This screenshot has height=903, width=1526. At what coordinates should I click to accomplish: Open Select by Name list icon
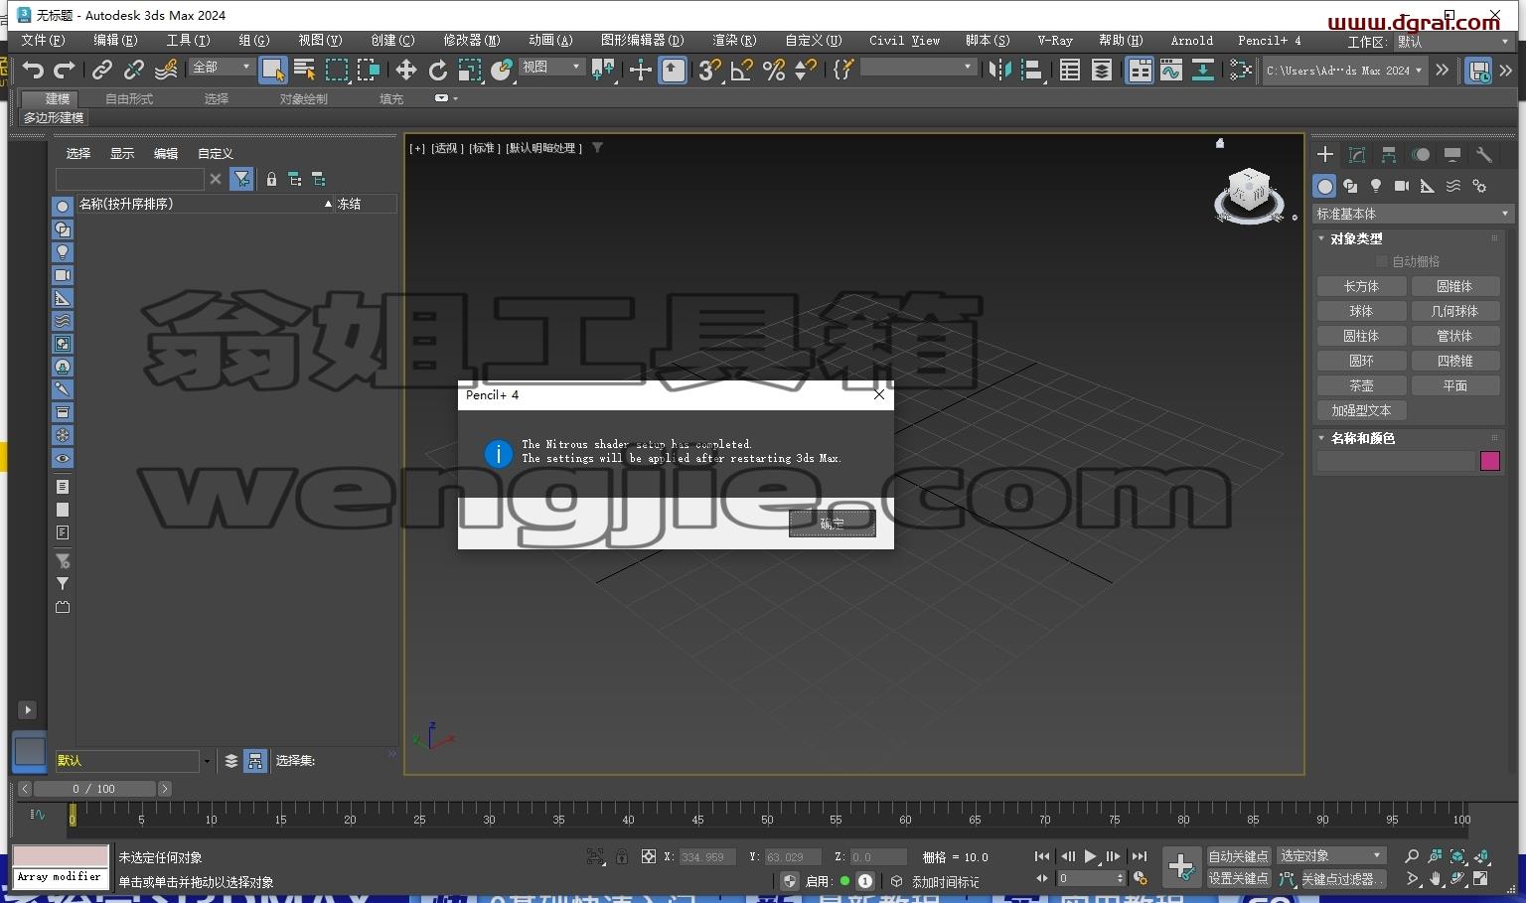[305, 70]
